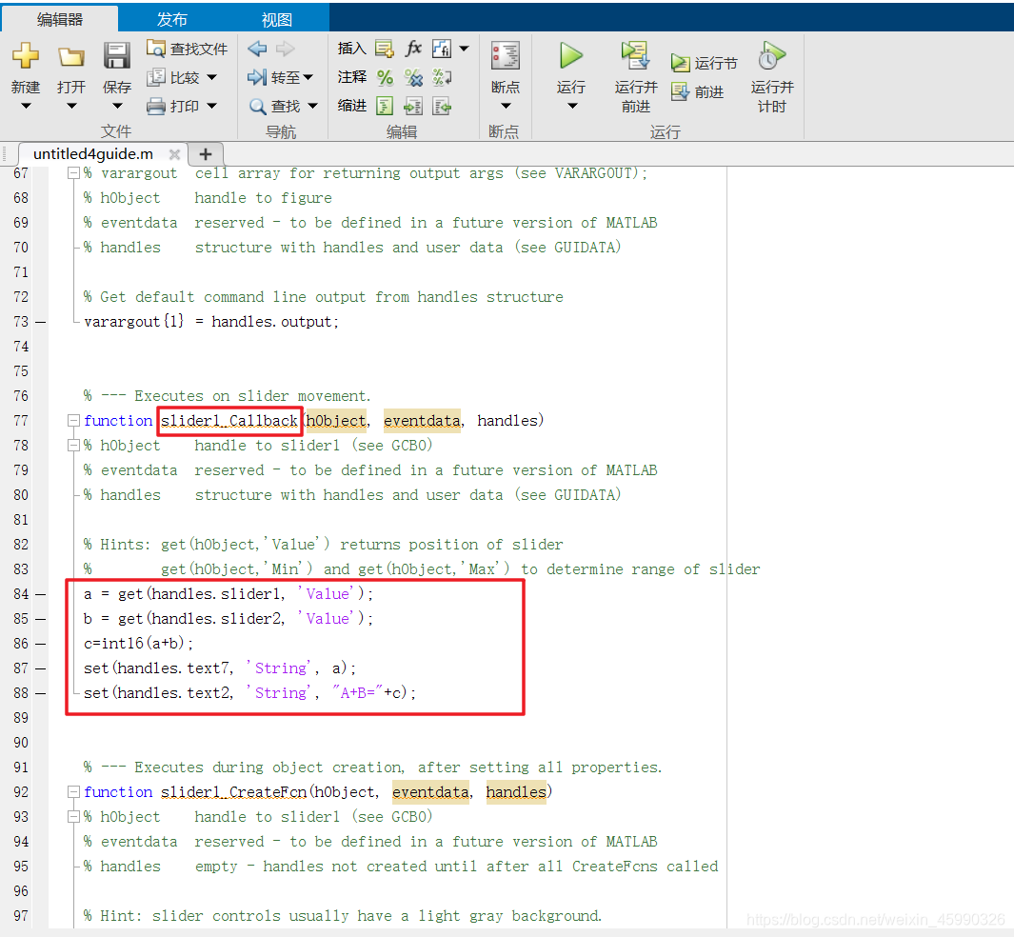Expand the 查找 dropdown arrow
Viewport: 1014px width, 937px height.
(313, 106)
